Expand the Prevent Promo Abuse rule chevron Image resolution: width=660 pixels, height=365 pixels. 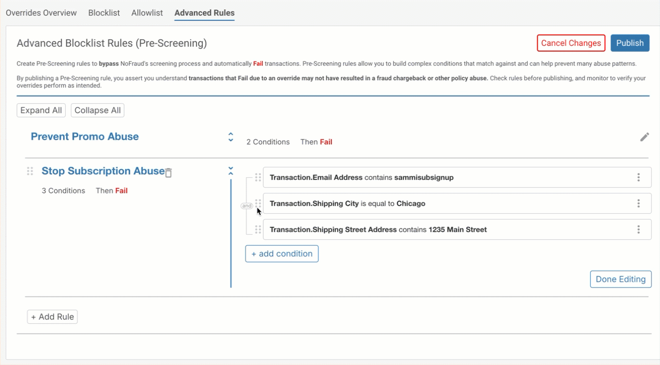(x=230, y=137)
